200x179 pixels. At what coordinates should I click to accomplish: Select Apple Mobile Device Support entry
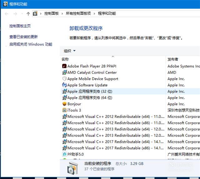(93, 79)
